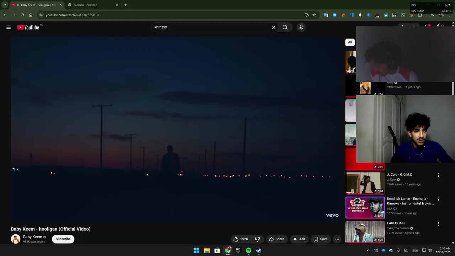Subscribe to Baby Keem
The height and width of the screenshot is (256, 455).
pos(63,239)
